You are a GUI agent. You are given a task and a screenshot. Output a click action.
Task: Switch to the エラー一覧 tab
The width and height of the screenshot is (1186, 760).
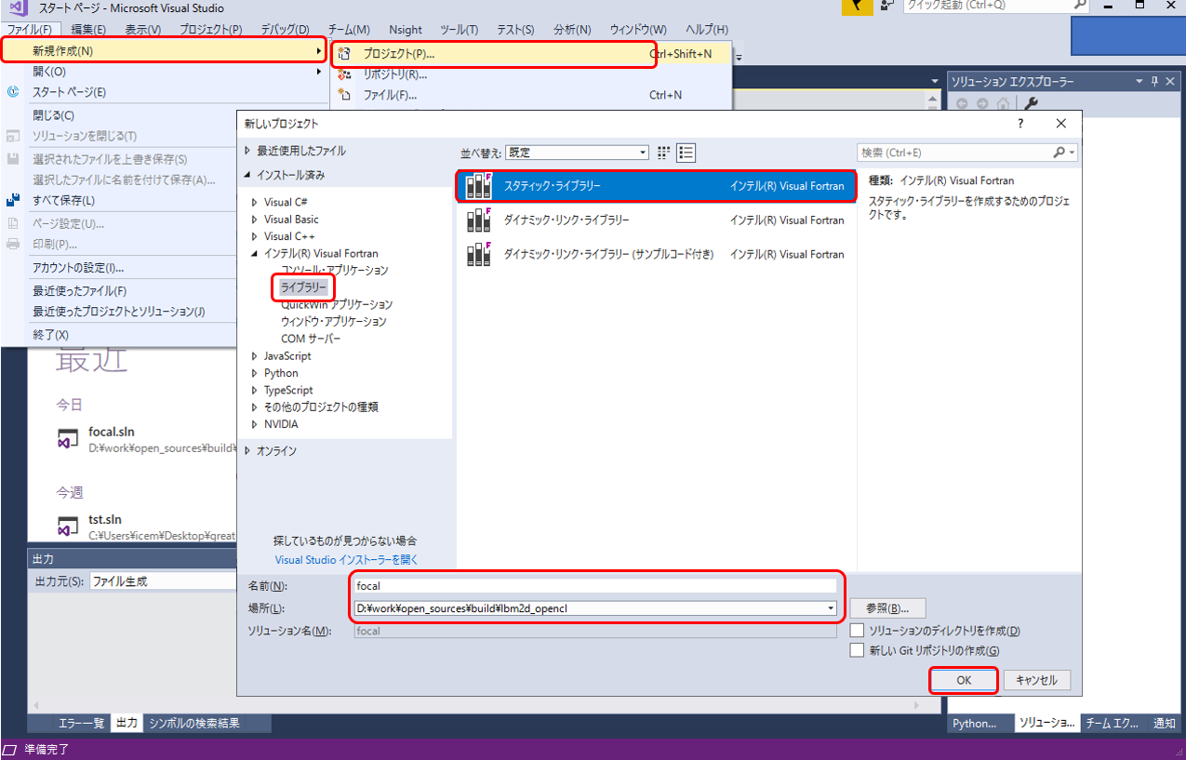(82, 723)
